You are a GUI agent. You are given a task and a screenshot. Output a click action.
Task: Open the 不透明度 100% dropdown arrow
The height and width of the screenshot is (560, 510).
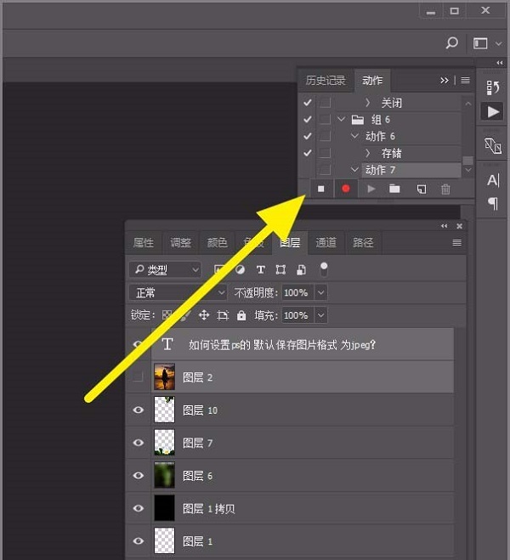click(x=320, y=293)
